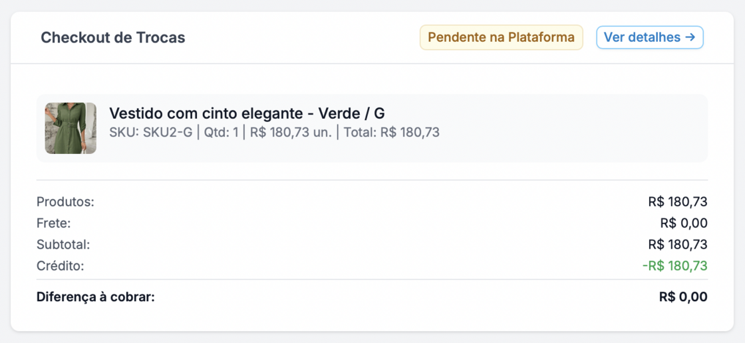Click the Diferença à cobrar label
The width and height of the screenshot is (745, 343).
click(x=95, y=297)
